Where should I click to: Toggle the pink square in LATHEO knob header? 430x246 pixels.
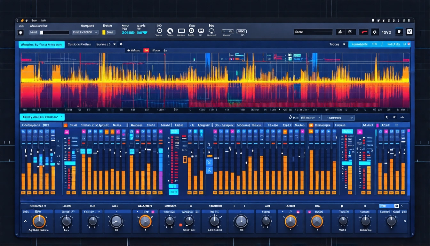click(x=298, y=212)
